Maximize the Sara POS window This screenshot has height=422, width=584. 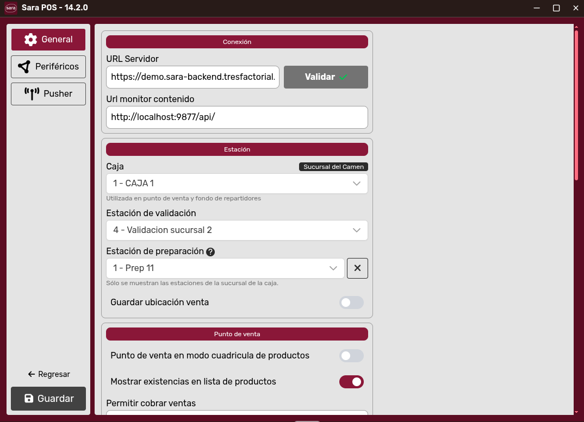pos(556,8)
